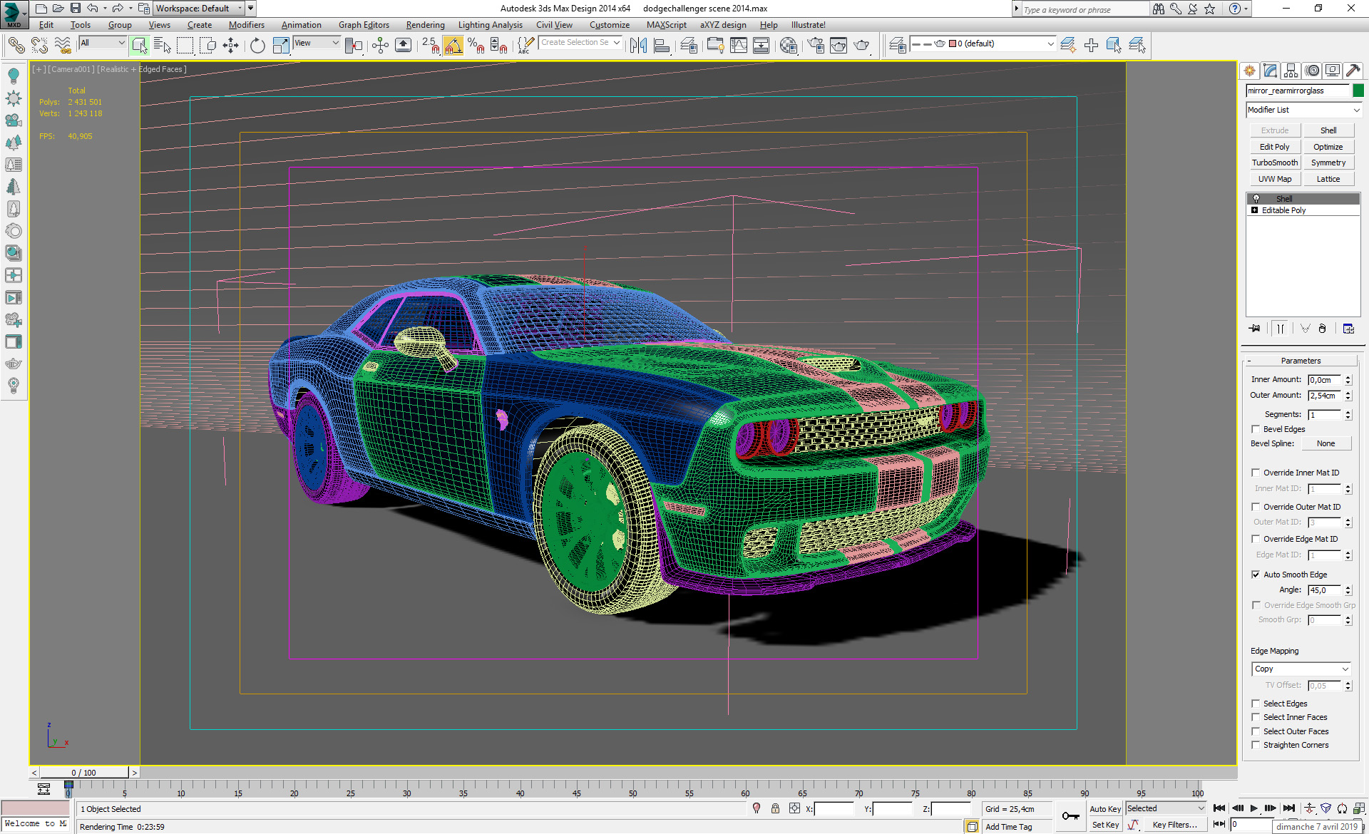This screenshot has height=834, width=1369.
Task: Click the UVW Map button
Action: (x=1274, y=179)
